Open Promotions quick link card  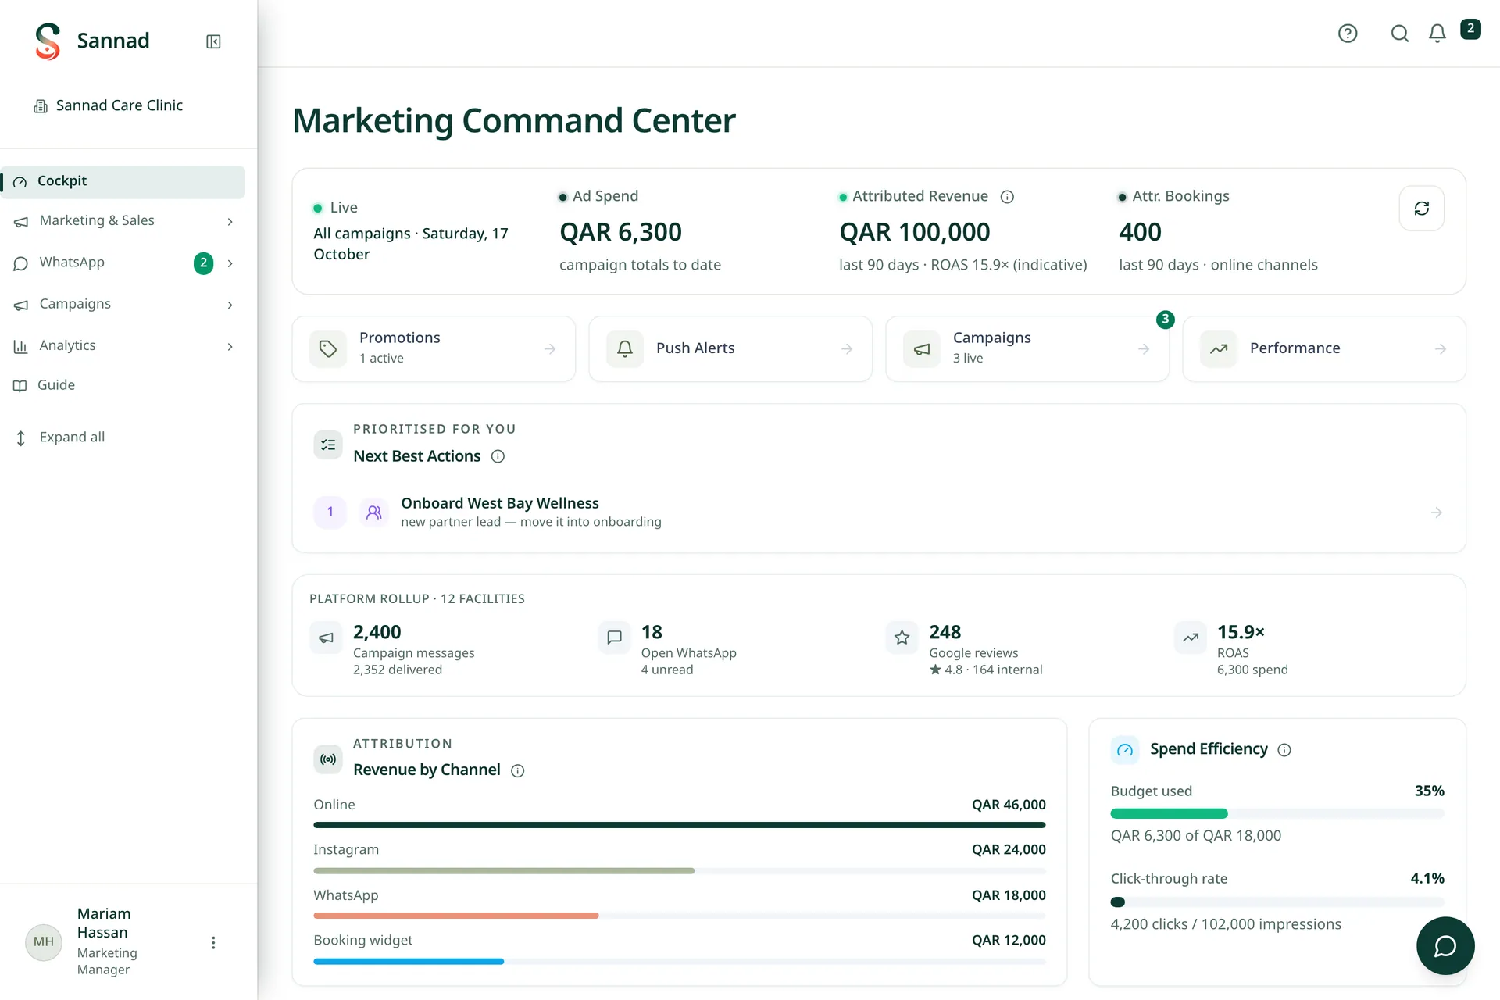point(434,348)
